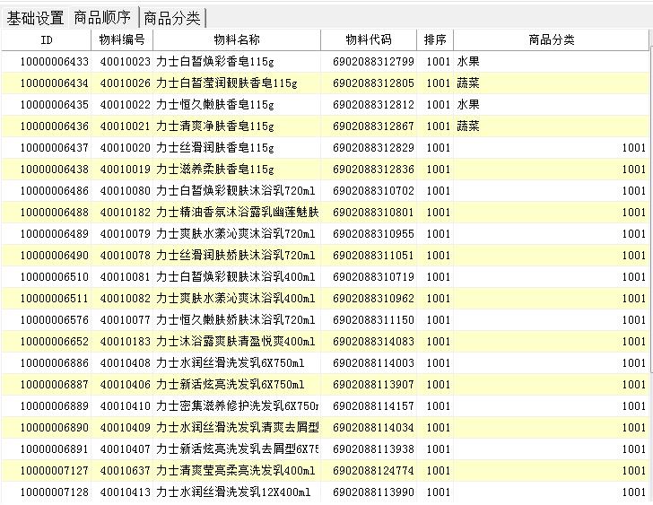653x505 pixels.
Task: Click material number 40010022
Action: pyautogui.click(x=125, y=104)
